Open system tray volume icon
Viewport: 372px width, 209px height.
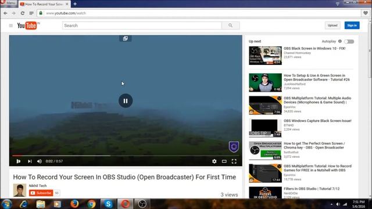pos(338,204)
